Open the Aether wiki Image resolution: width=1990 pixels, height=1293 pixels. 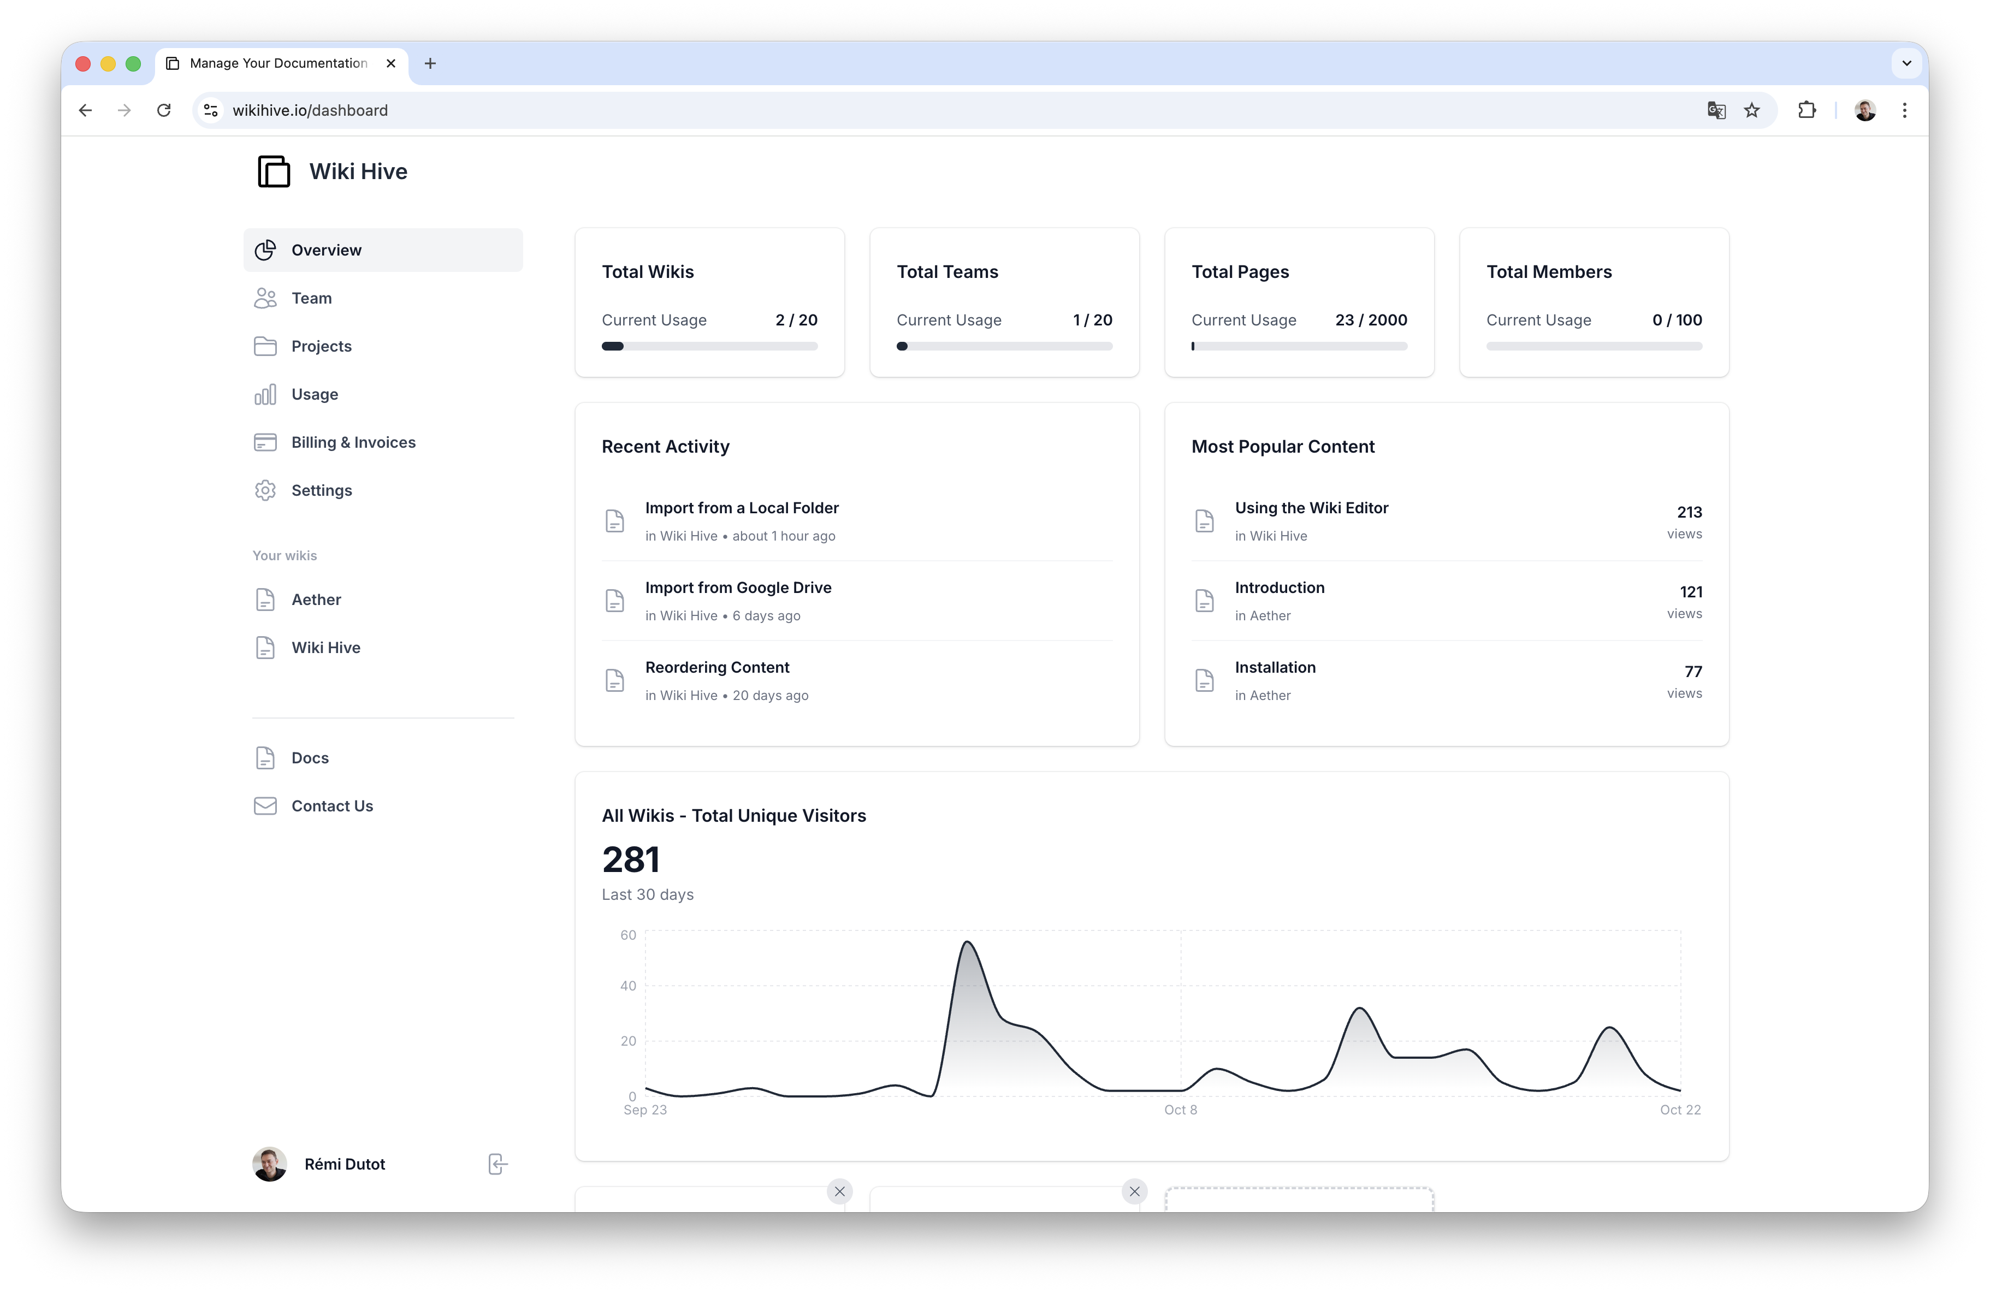316,600
